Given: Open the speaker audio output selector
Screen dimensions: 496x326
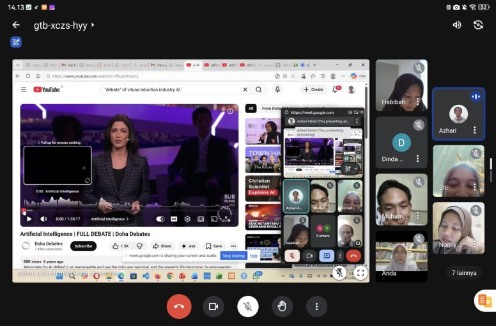Looking at the screenshot, I should point(456,25).
